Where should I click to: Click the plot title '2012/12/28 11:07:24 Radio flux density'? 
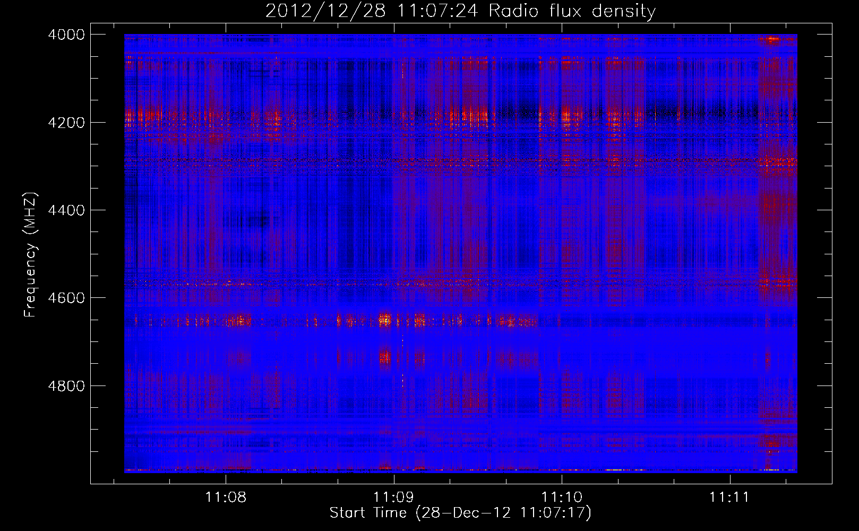[x=460, y=11]
